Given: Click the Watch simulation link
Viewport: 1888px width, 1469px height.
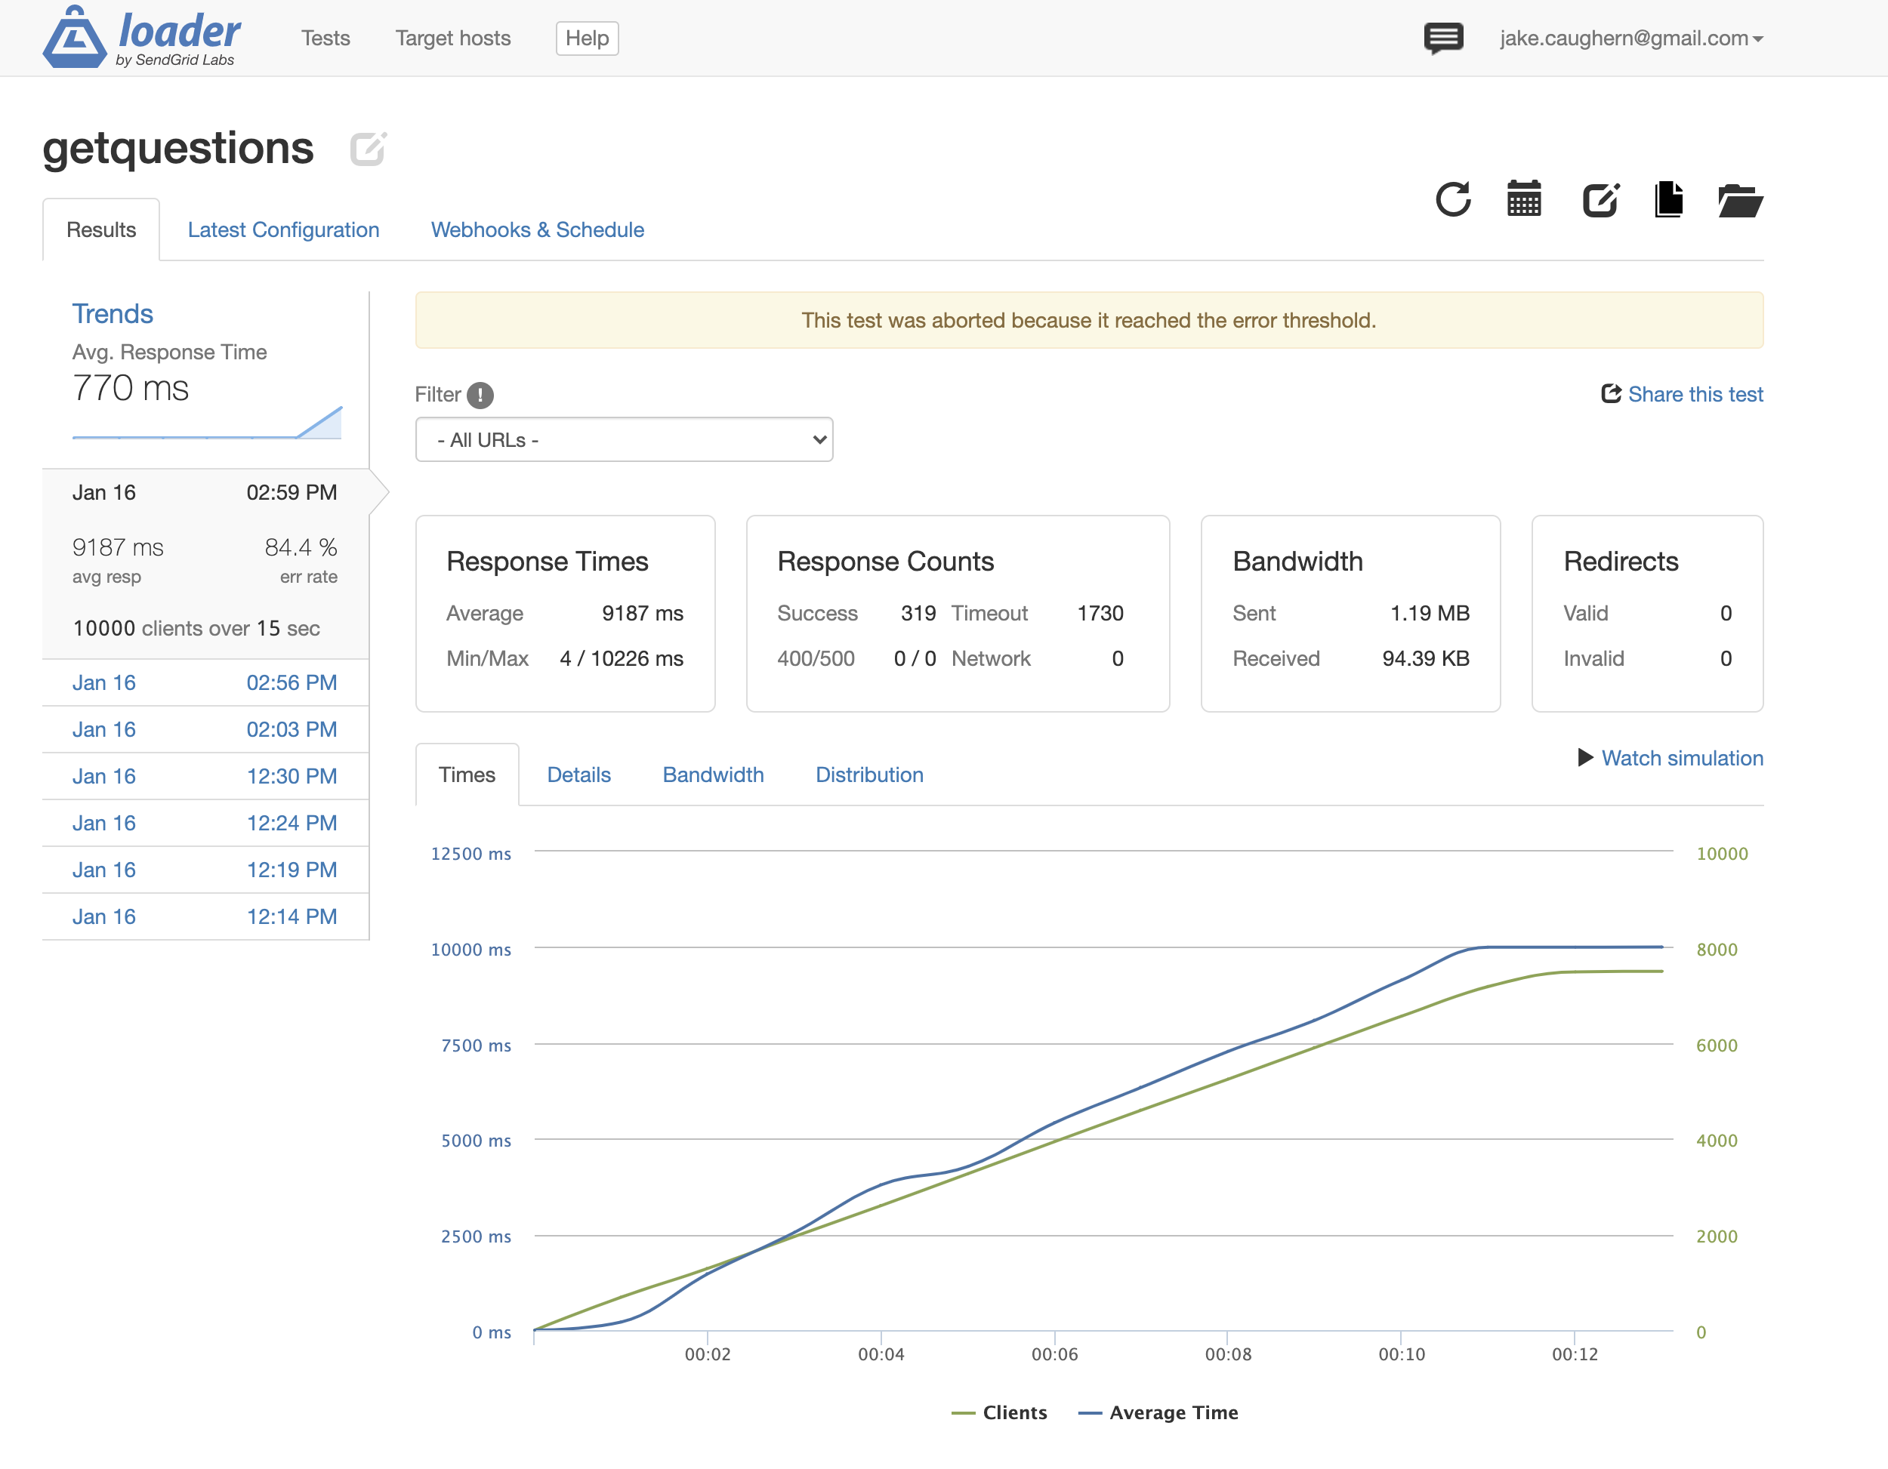Looking at the screenshot, I should tap(1683, 758).
